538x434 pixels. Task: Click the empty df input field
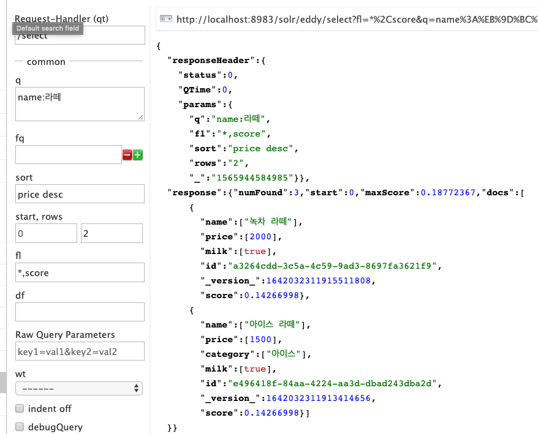click(80, 312)
